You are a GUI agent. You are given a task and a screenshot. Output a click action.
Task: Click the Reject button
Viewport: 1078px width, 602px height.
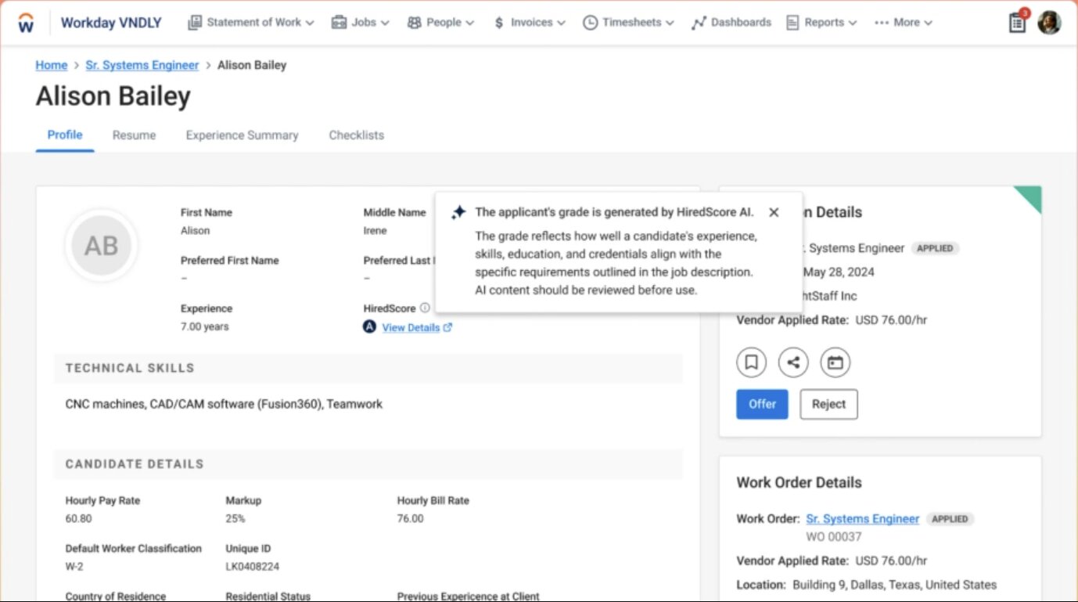[x=828, y=404]
